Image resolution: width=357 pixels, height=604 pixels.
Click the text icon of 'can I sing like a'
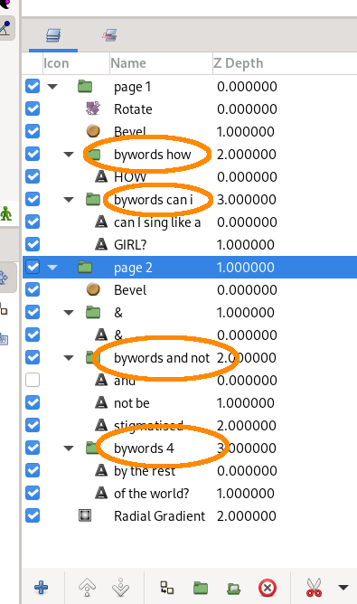tap(101, 222)
